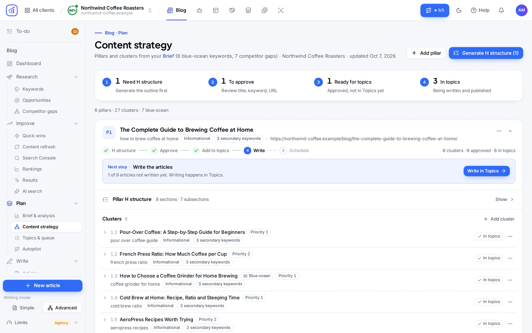Open the P1 pillar more options menu
This screenshot has width=532, height=333.
(x=499, y=131)
